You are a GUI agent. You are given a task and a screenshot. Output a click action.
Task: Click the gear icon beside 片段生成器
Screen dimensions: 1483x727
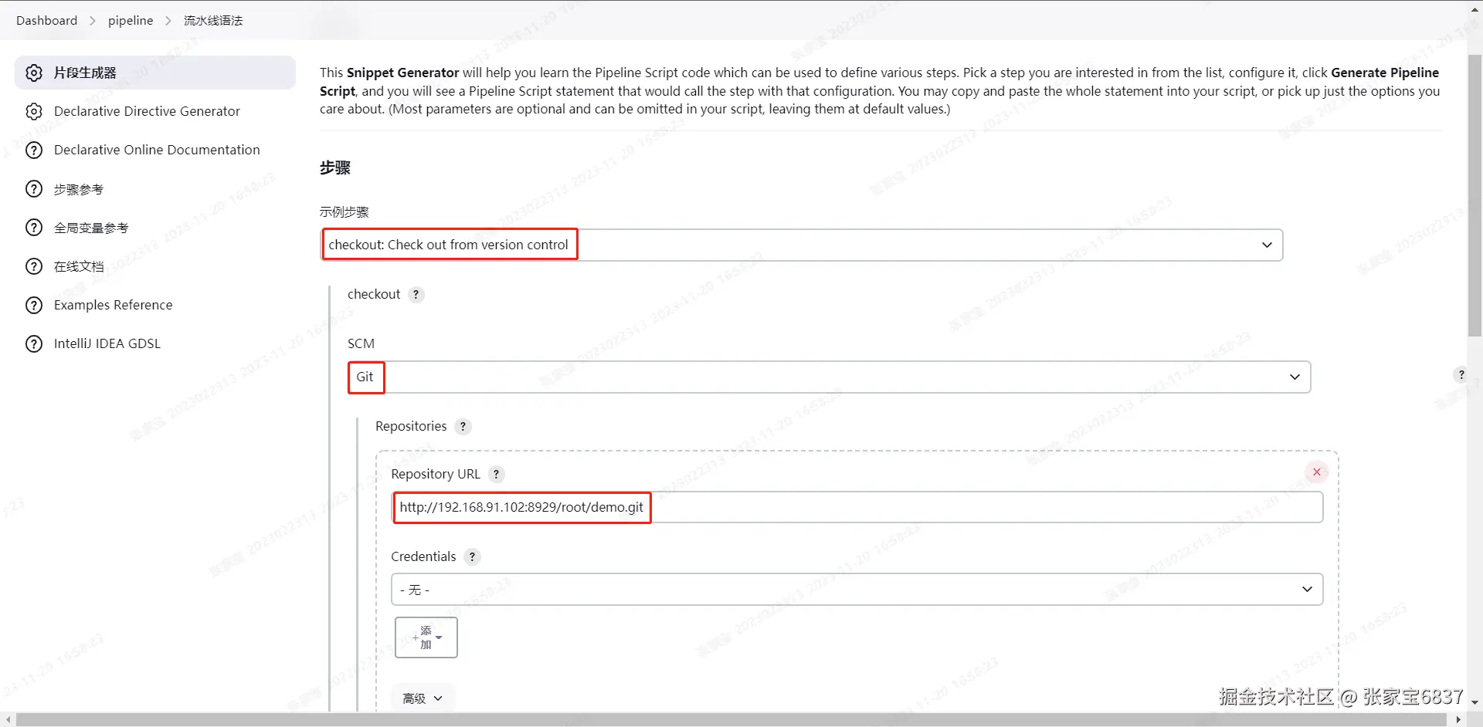click(34, 73)
